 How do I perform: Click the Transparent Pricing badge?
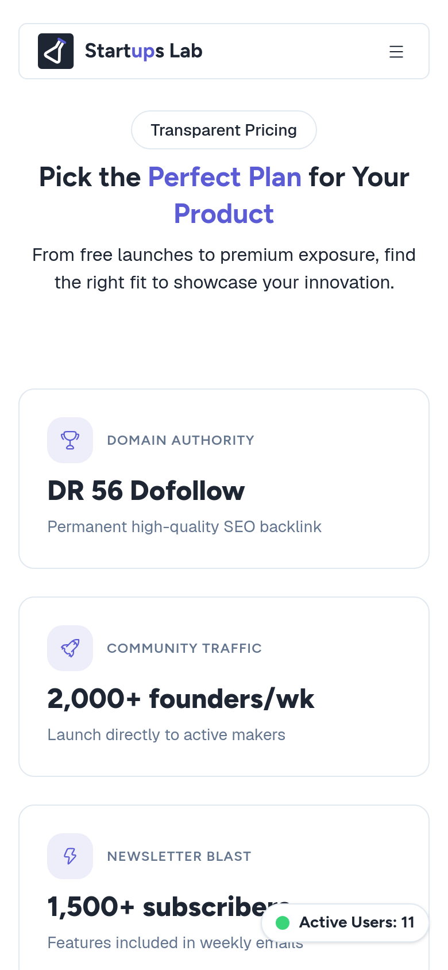(224, 130)
